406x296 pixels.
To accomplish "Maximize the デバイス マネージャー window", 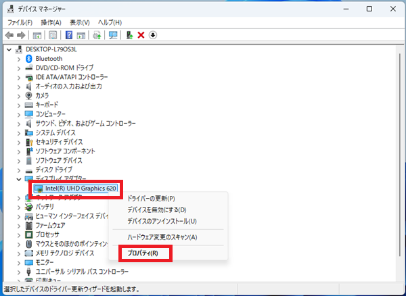I will tap(369, 9).
